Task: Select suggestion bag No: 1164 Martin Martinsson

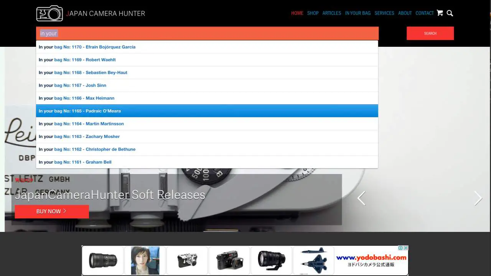Action: [207, 123]
